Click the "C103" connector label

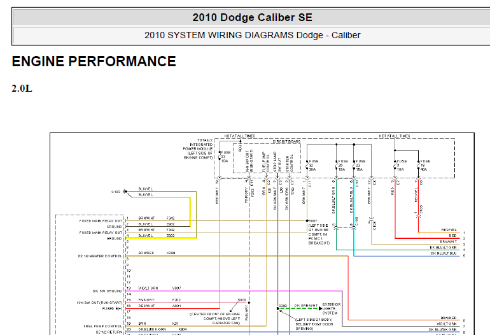(375, 225)
